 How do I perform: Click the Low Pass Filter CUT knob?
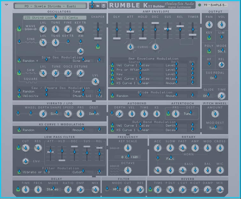26,148
